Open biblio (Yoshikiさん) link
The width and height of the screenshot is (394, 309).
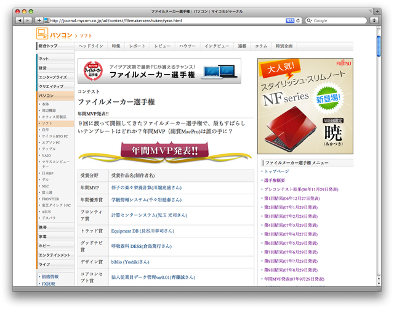(130, 262)
